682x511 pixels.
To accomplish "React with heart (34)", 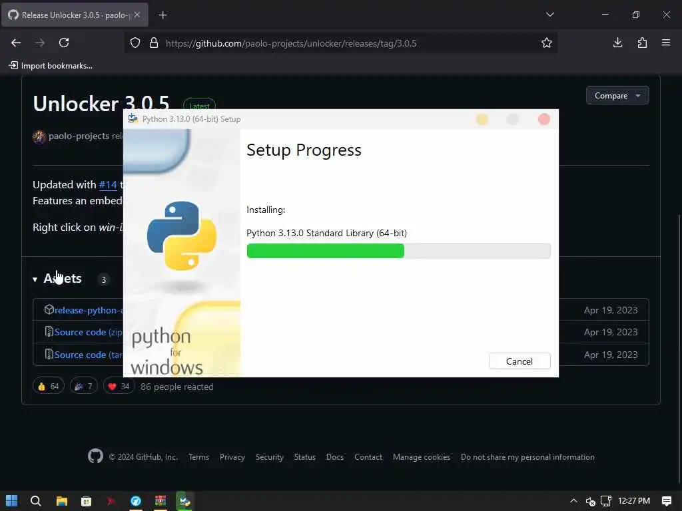I will (x=119, y=387).
